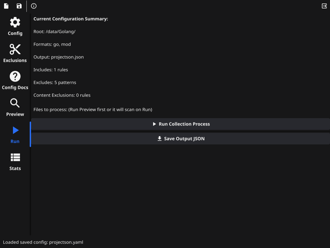Click the Output: projectson.json line
The height and width of the screenshot is (248, 330).
coord(59,57)
